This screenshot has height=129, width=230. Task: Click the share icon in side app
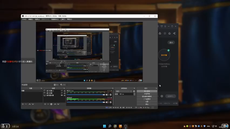coord(174,33)
